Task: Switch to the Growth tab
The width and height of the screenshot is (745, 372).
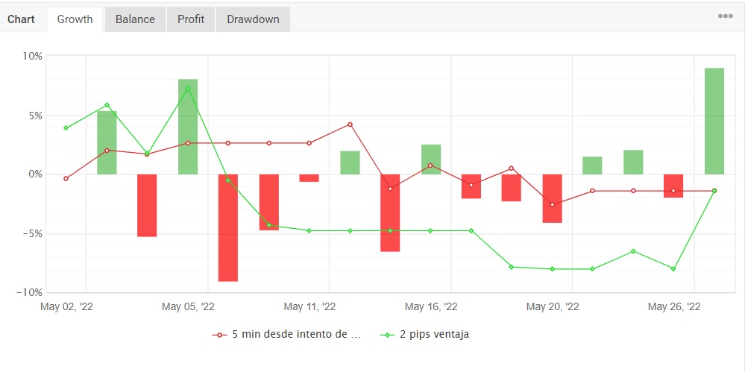Action: coord(75,19)
